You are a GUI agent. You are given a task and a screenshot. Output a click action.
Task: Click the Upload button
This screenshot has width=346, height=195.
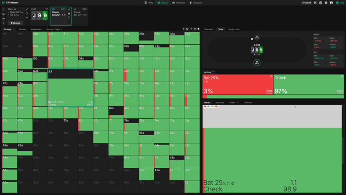(306, 2)
